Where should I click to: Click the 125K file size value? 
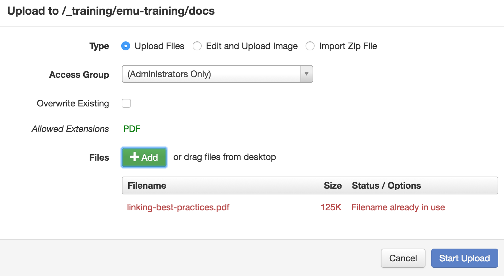click(x=331, y=207)
